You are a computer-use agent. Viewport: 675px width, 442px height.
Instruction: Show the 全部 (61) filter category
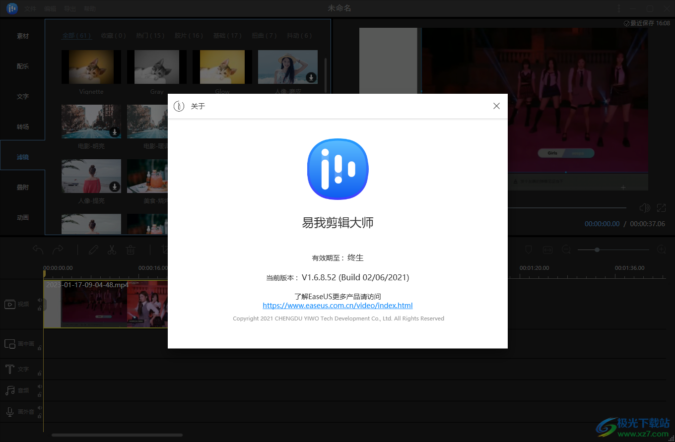tap(77, 36)
